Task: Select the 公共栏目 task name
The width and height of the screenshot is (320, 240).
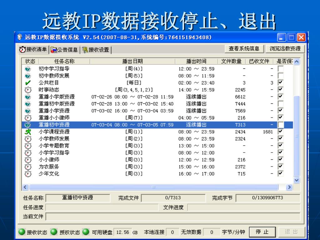Action: point(49,83)
